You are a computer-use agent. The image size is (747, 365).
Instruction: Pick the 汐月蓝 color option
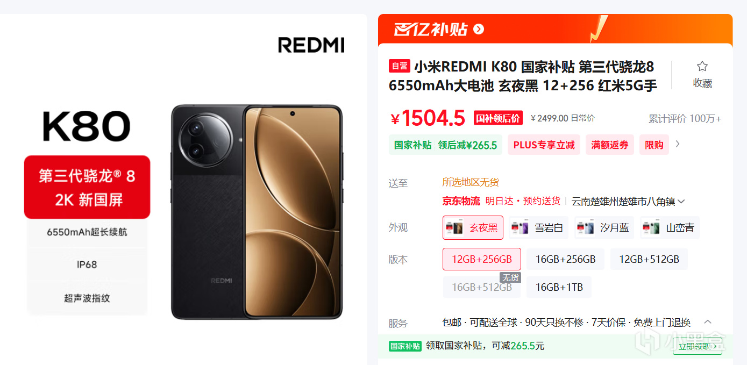pyautogui.click(x=604, y=227)
